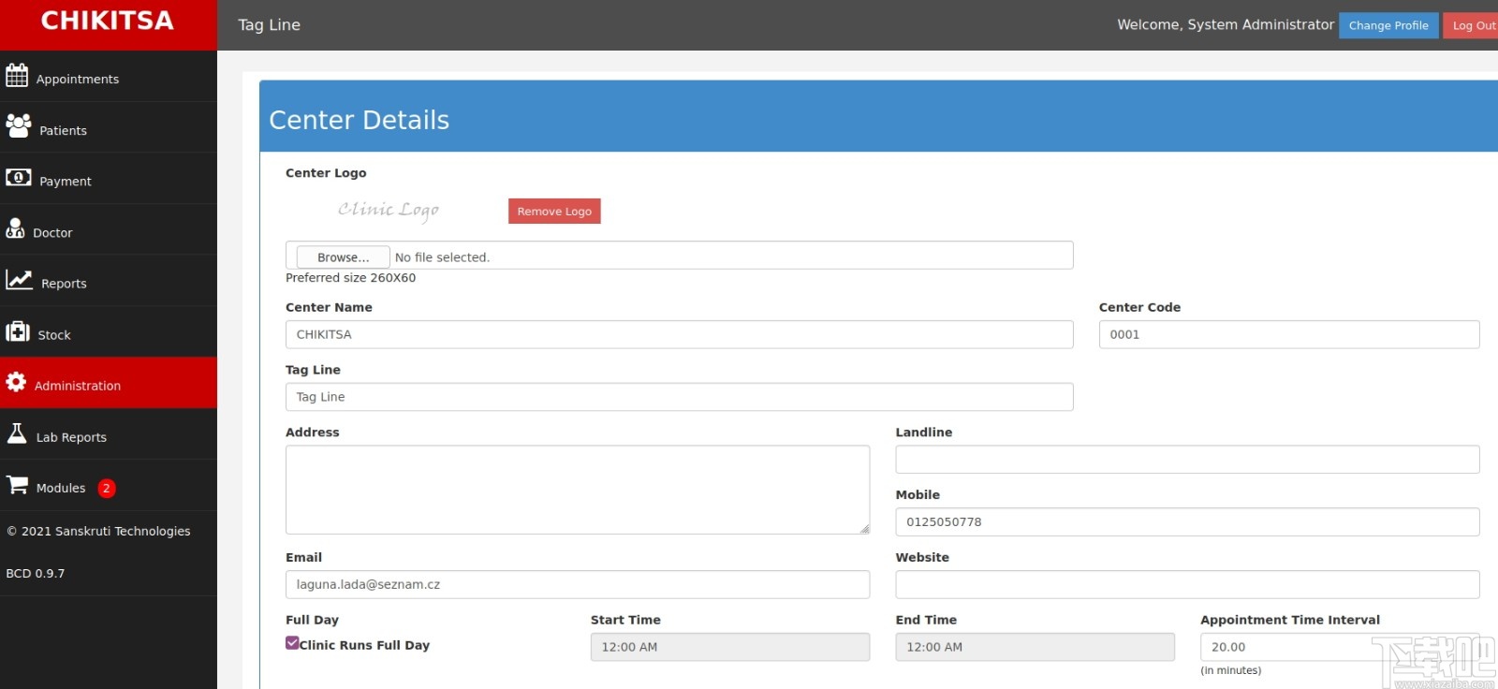
Task: Click the Sanskruti Technologies copyright text
Action: click(x=98, y=531)
